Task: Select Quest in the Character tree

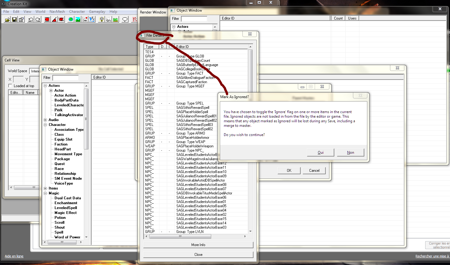Action: click(59, 164)
